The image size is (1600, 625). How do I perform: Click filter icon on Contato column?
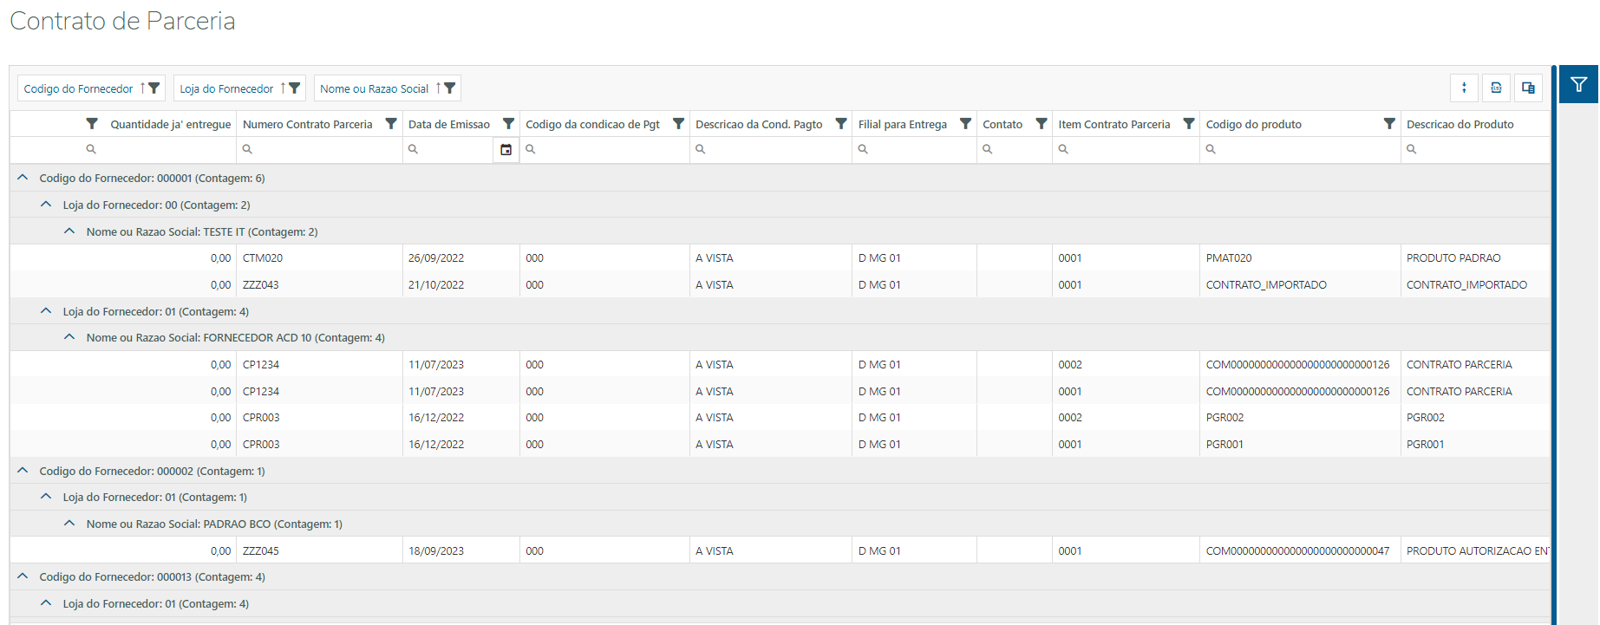click(x=1042, y=124)
